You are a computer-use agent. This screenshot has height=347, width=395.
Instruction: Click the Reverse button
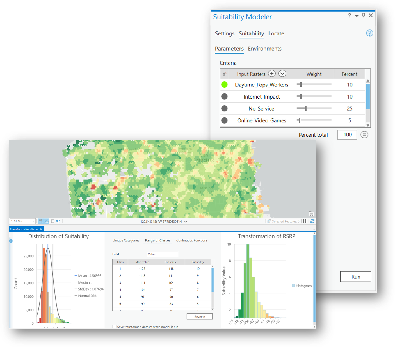click(x=200, y=317)
